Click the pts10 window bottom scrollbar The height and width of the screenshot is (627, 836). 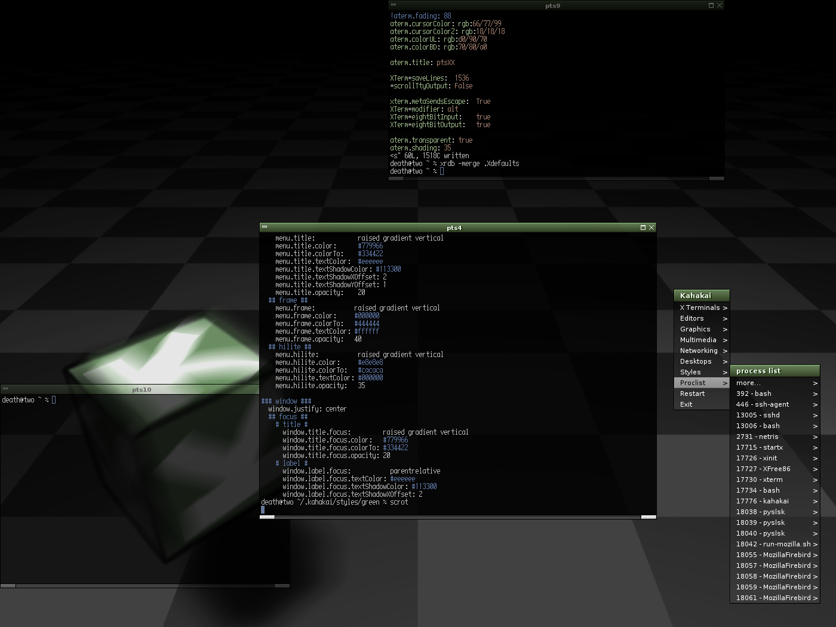[145, 586]
